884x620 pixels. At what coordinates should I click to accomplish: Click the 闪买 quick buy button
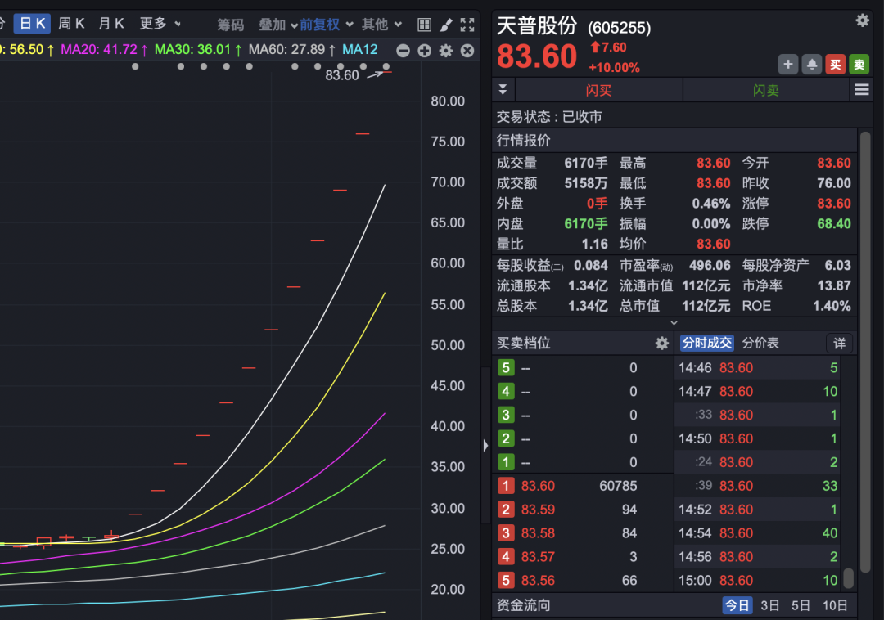598,90
